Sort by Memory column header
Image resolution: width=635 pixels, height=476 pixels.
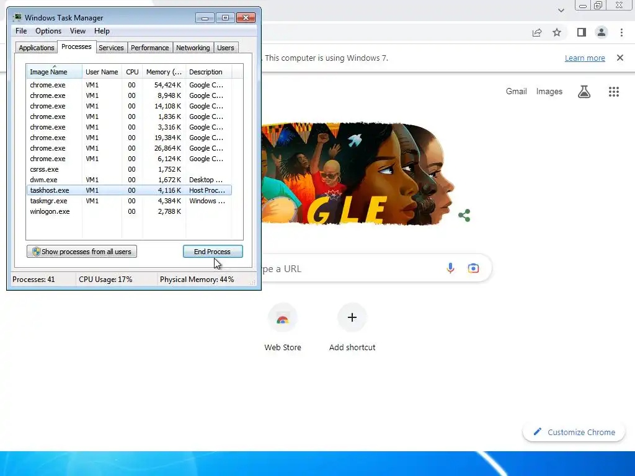coord(164,72)
